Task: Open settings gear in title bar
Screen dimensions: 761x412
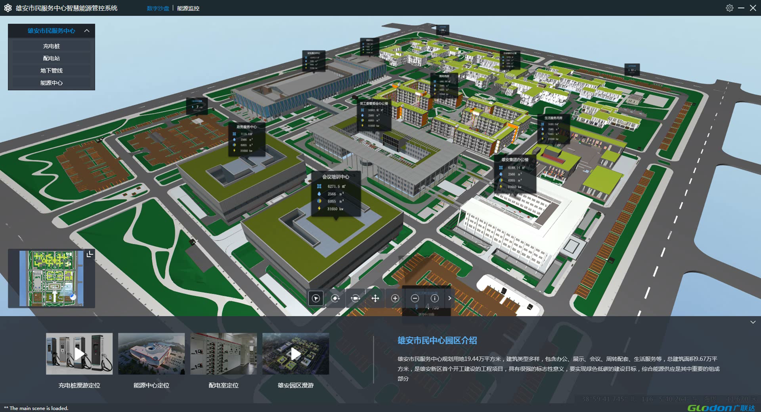Action: [729, 8]
